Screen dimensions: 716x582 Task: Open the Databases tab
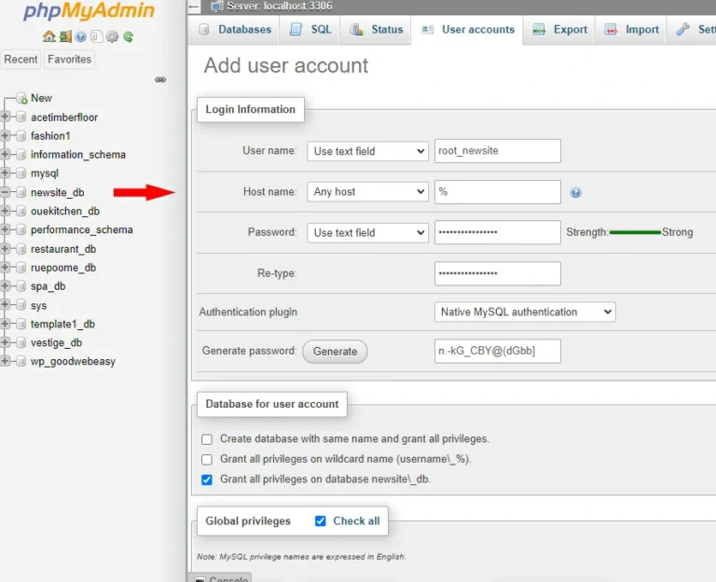click(x=235, y=30)
